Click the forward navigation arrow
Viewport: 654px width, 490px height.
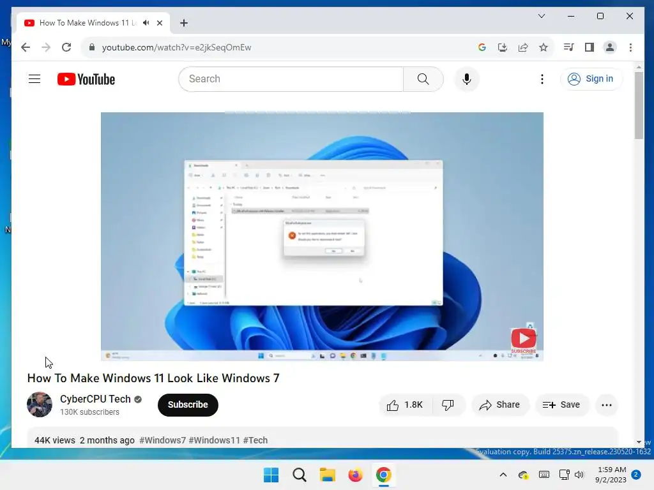tap(46, 47)
